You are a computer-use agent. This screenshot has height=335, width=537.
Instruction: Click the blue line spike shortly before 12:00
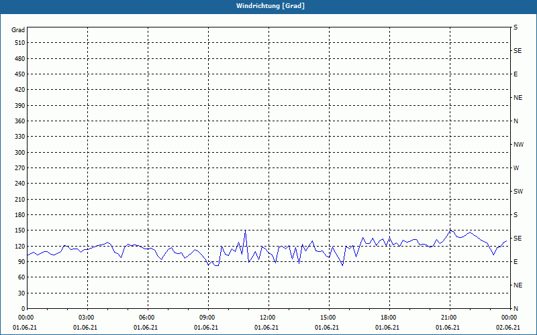246,230
